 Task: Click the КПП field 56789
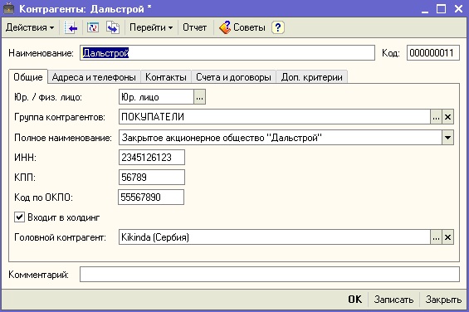point(152,178)
